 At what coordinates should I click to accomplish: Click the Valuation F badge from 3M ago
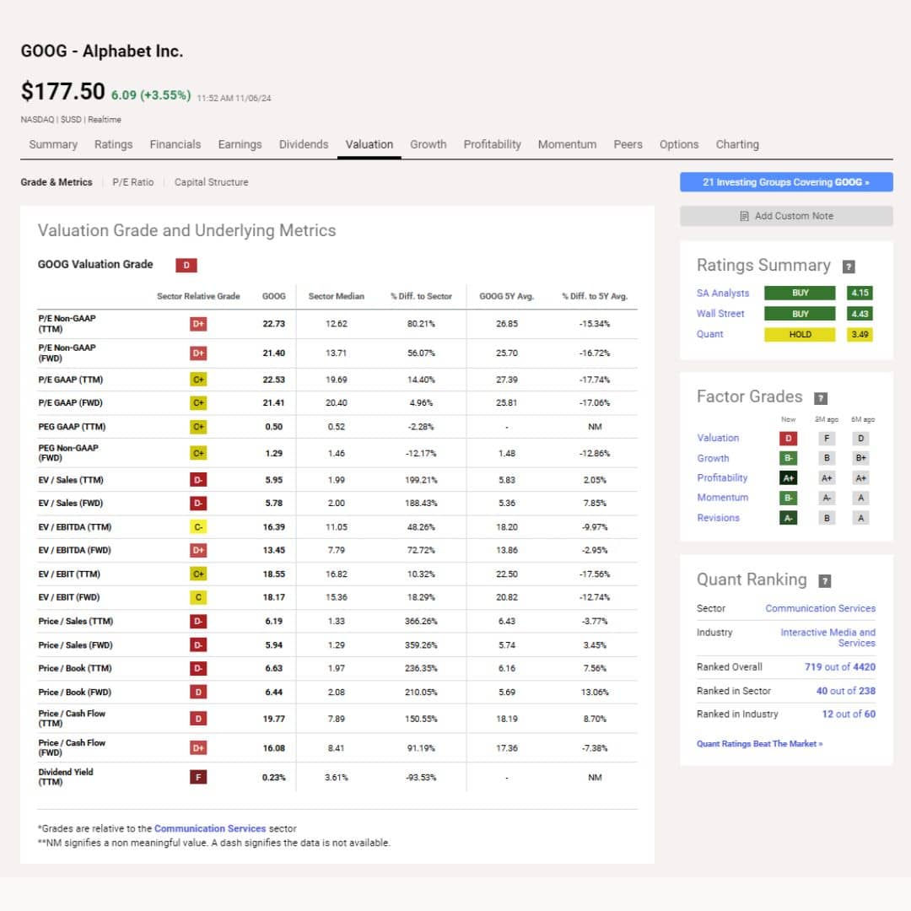pos(826,438)
